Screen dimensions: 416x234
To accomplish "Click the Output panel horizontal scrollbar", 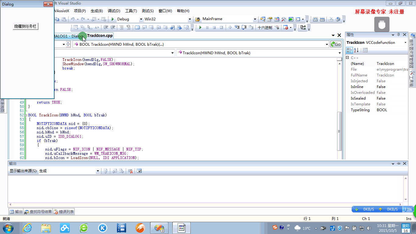I will click(206, 204).
